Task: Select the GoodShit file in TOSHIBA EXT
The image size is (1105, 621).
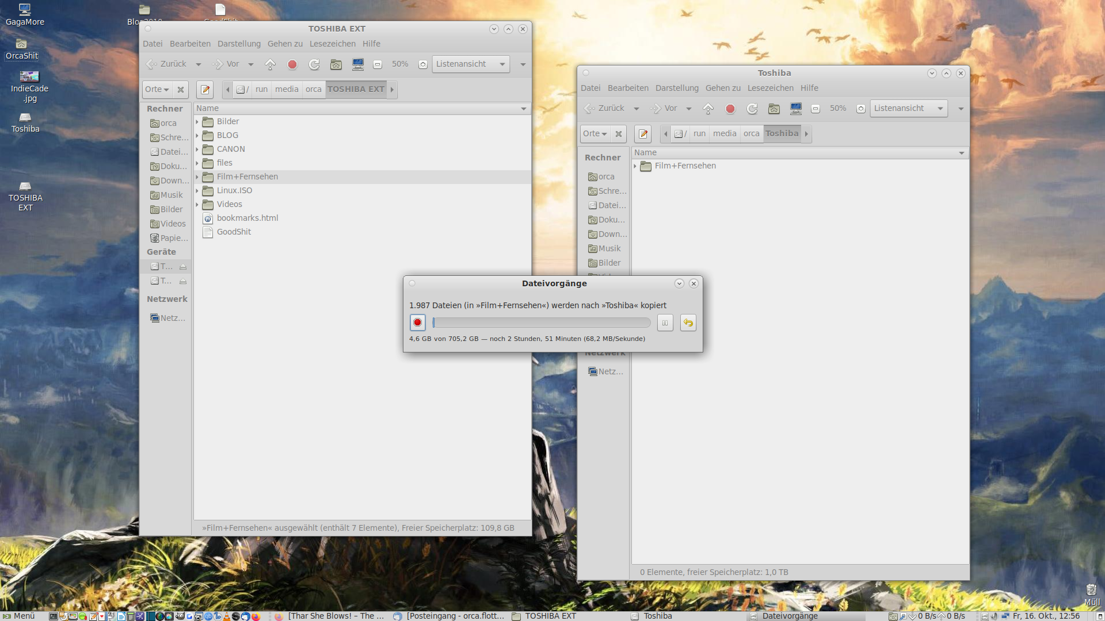Action: point(234,232)
